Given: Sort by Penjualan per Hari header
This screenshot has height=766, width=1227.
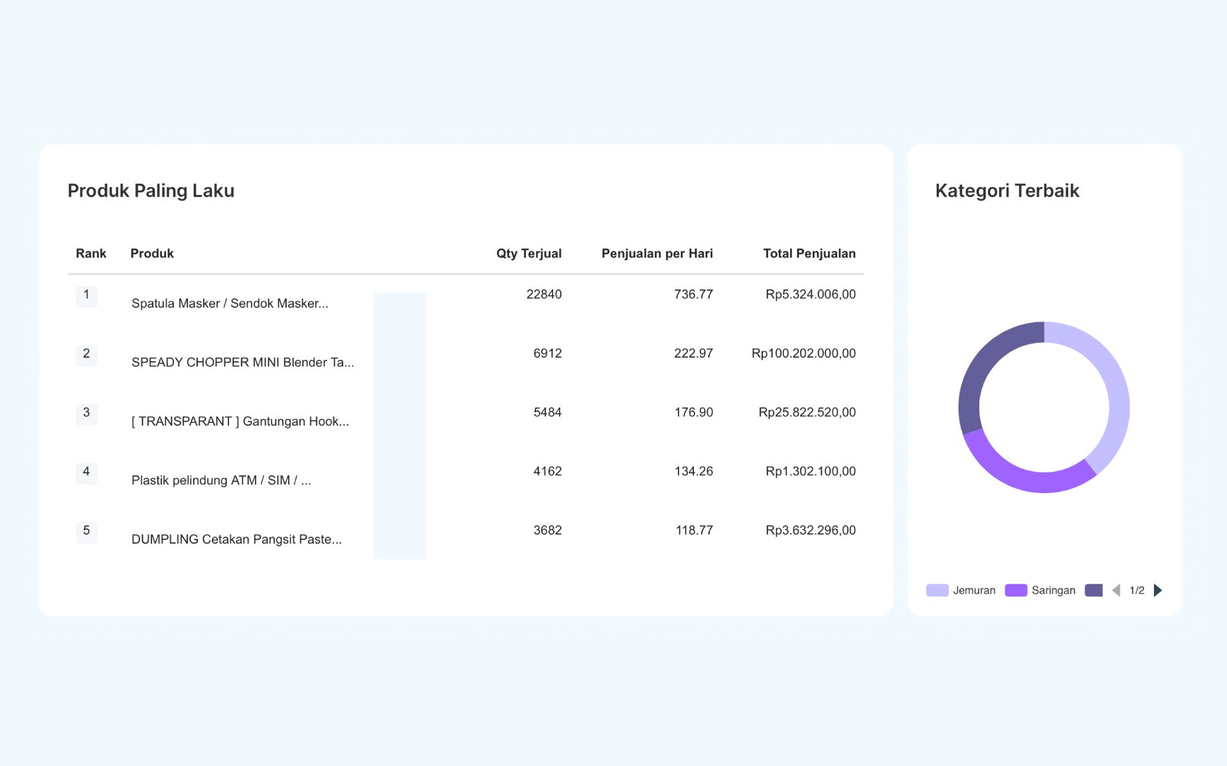Looking at the screenshot, I should [x=657, y=254].
